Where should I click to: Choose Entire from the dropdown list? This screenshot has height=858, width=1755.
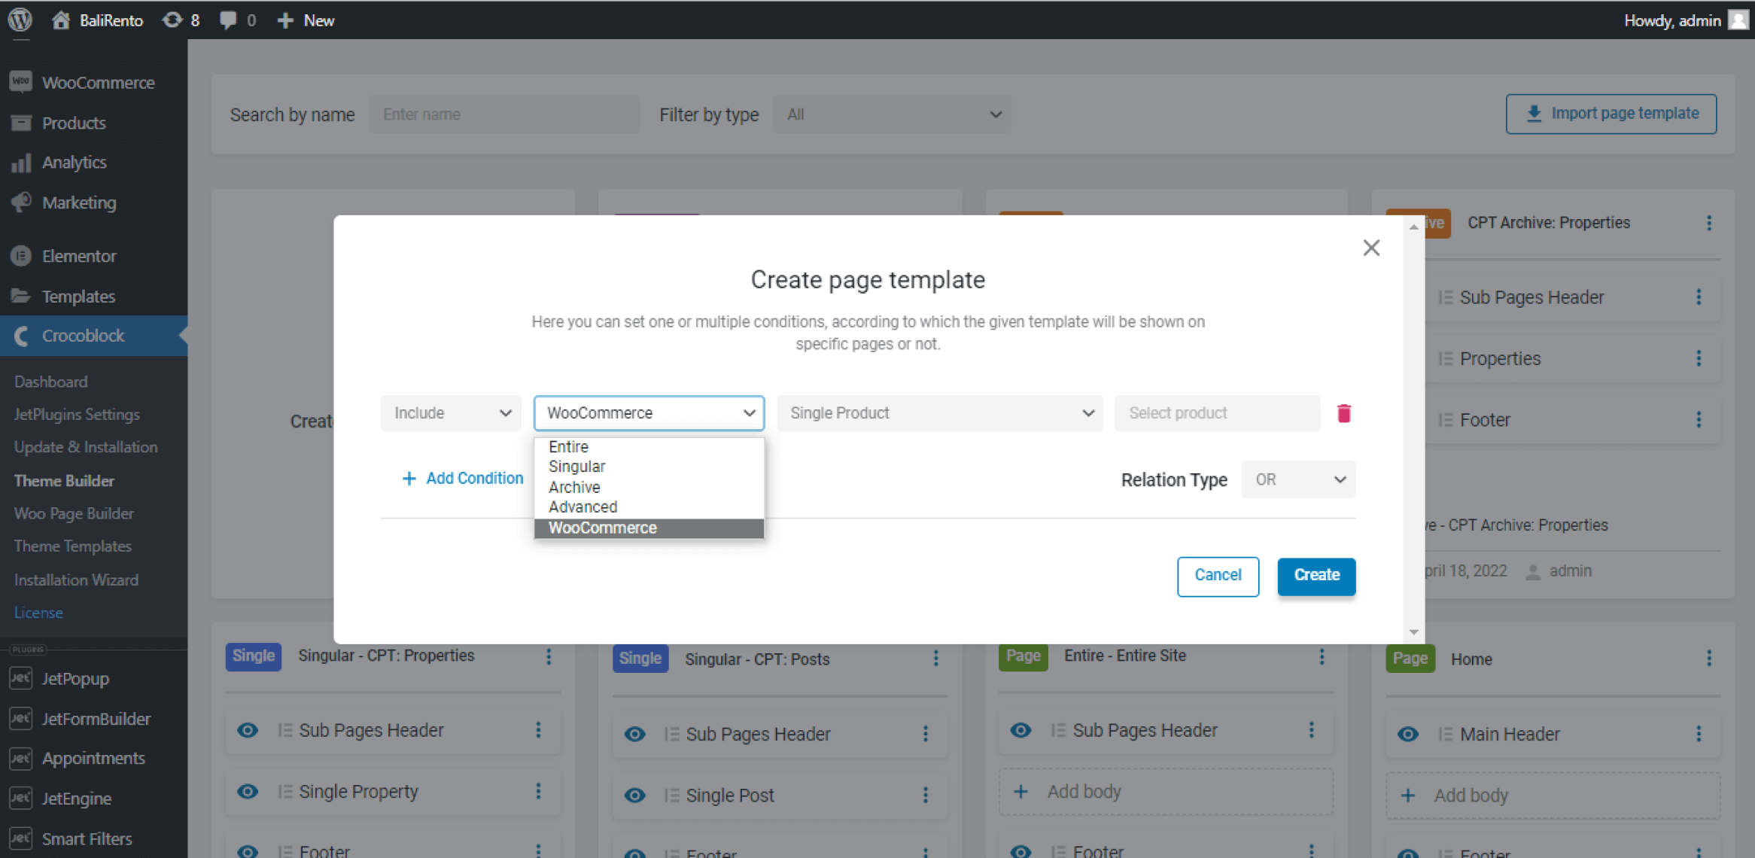(649, 446)
